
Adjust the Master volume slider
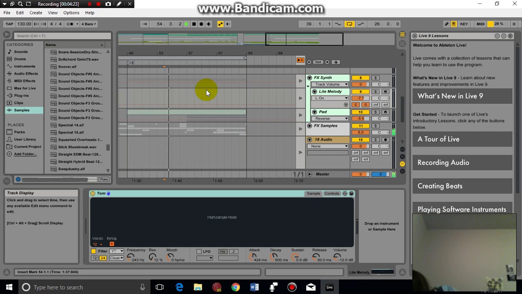tap(360, 174)
